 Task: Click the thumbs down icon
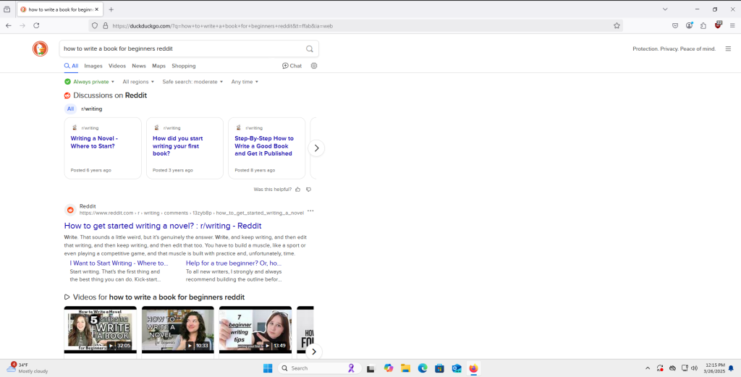coord(308,190)
